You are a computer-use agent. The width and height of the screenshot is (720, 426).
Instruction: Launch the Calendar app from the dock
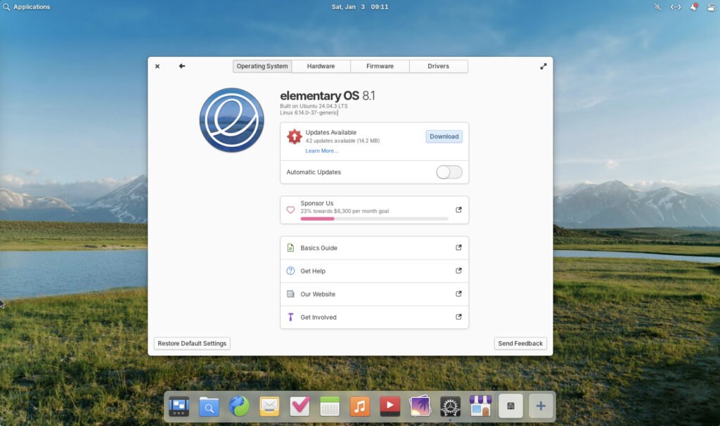(x=330, y=406)
